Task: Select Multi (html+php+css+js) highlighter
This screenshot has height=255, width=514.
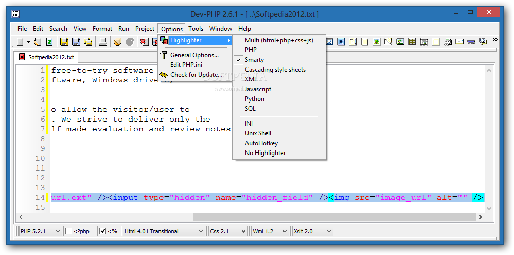Action: click(x=279, y=40)
